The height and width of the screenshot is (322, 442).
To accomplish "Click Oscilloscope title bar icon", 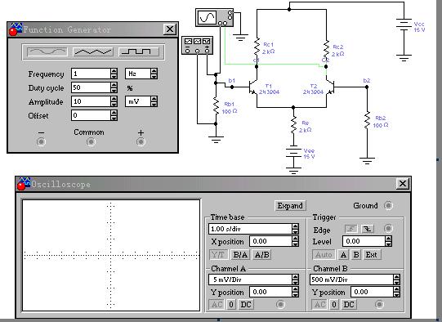I will [x=24, y=184].
